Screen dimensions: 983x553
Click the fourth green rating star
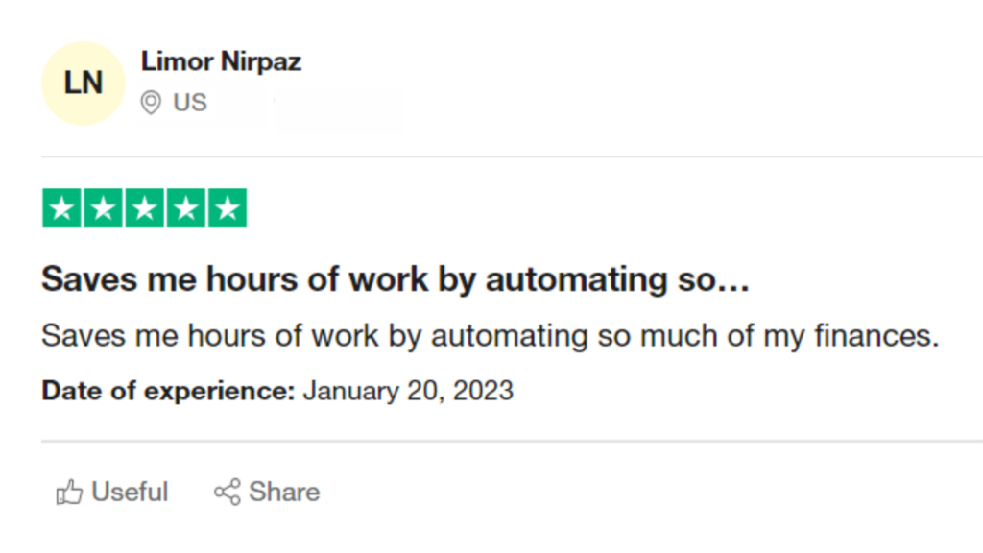185,207
